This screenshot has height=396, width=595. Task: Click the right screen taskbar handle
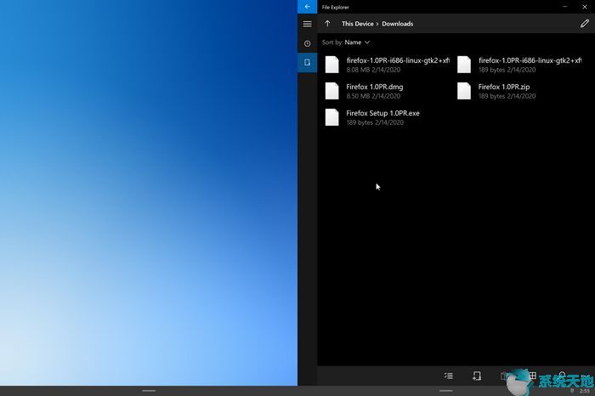click(446, 391)
